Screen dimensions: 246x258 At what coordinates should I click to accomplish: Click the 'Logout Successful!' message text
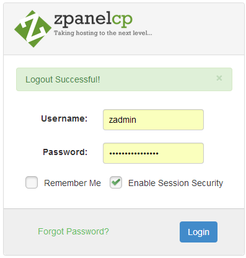pos(63,79)
